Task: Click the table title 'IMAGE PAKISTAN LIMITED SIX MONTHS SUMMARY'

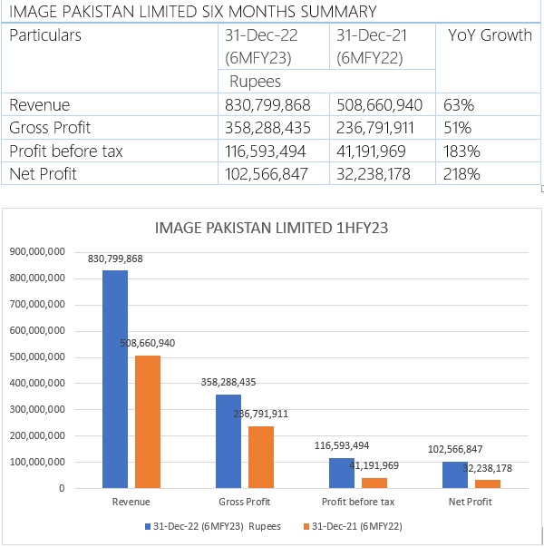Action: tap(193, 12)
